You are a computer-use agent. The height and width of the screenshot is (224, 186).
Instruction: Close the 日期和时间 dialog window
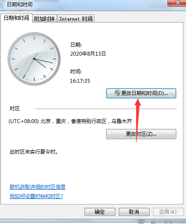click(177, 3)
